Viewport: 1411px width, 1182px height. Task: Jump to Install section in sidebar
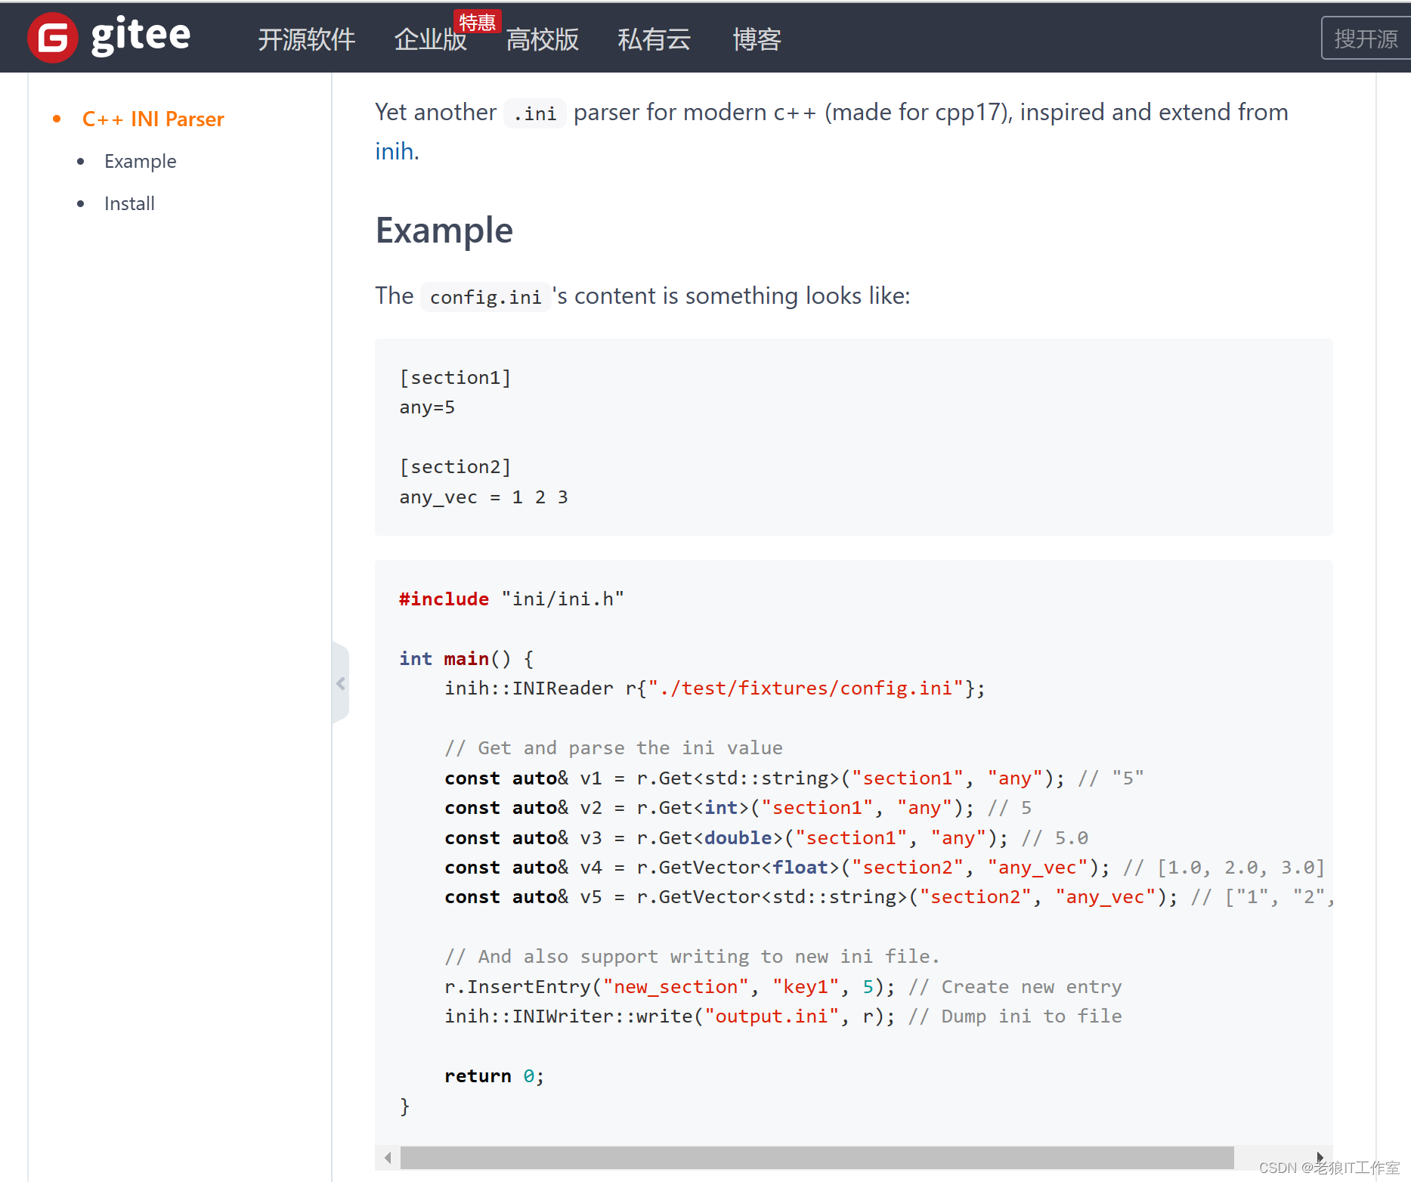tap(129, 203)
